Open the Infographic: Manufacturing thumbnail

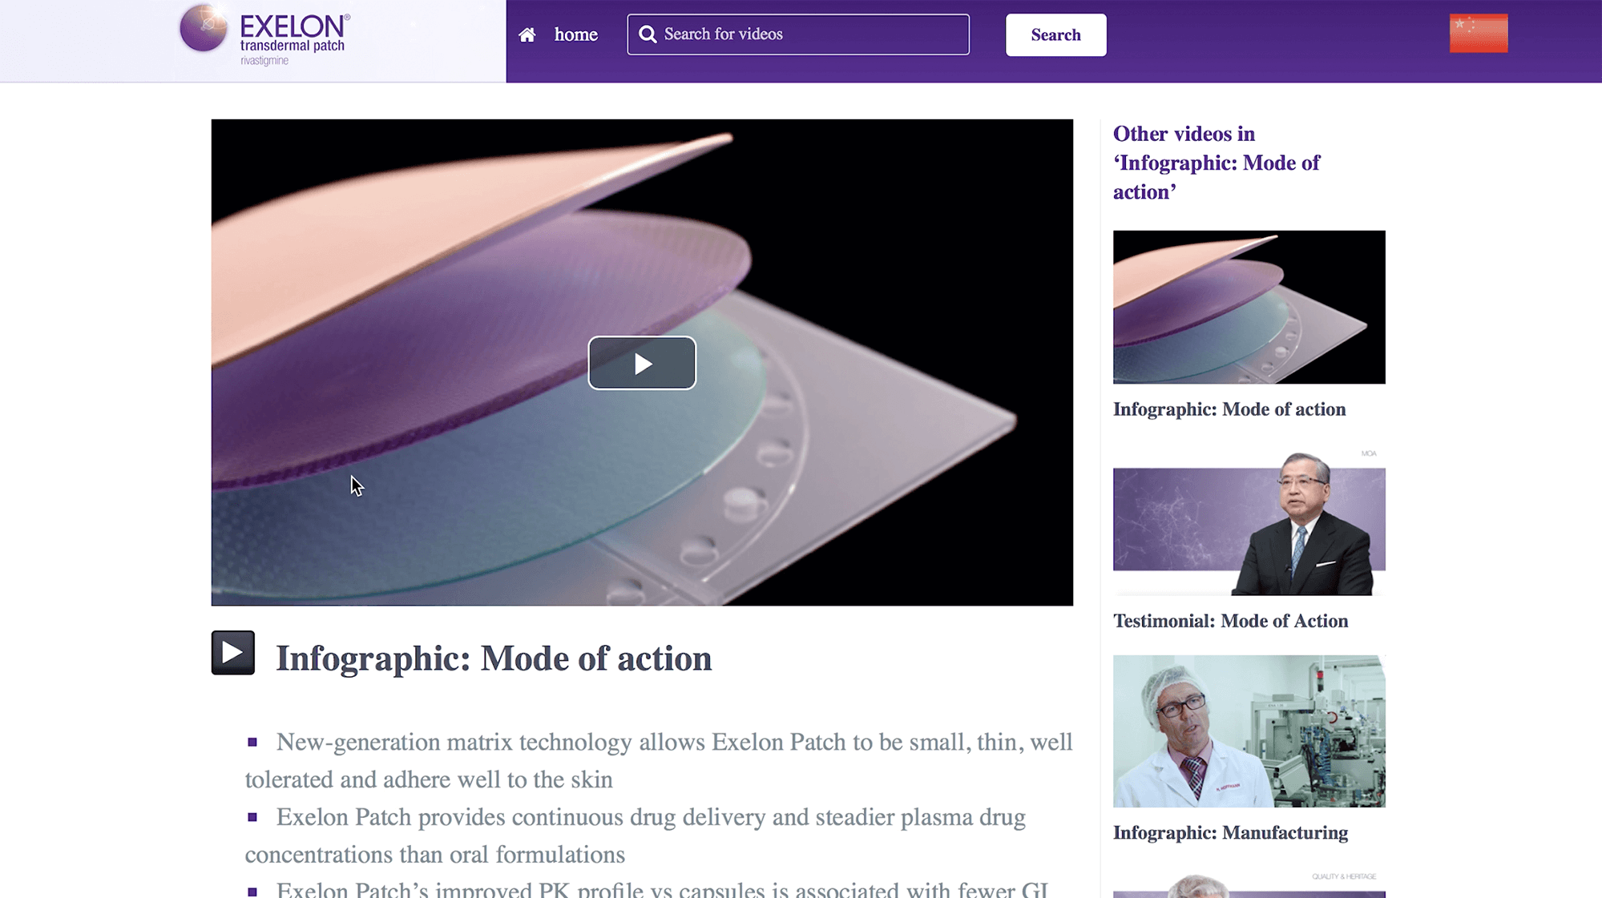click(1249, 731)
